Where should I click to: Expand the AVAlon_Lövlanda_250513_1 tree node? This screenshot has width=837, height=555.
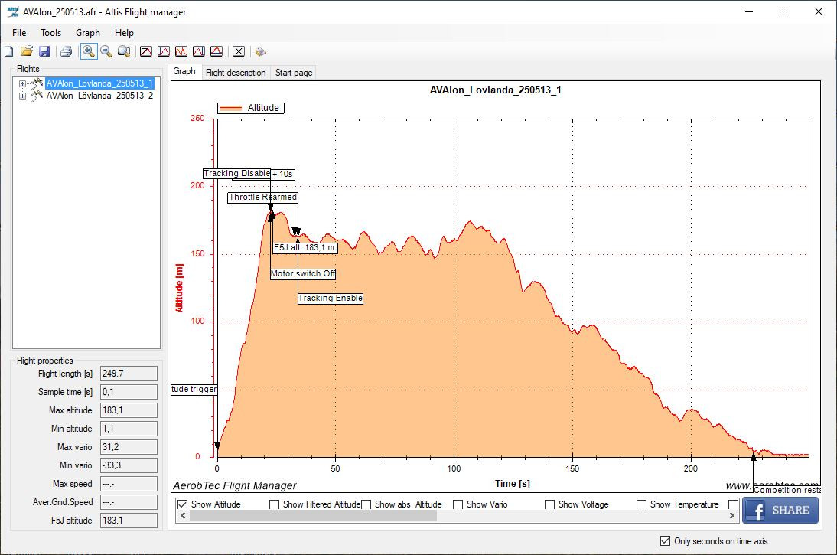[x=23, y=83]
